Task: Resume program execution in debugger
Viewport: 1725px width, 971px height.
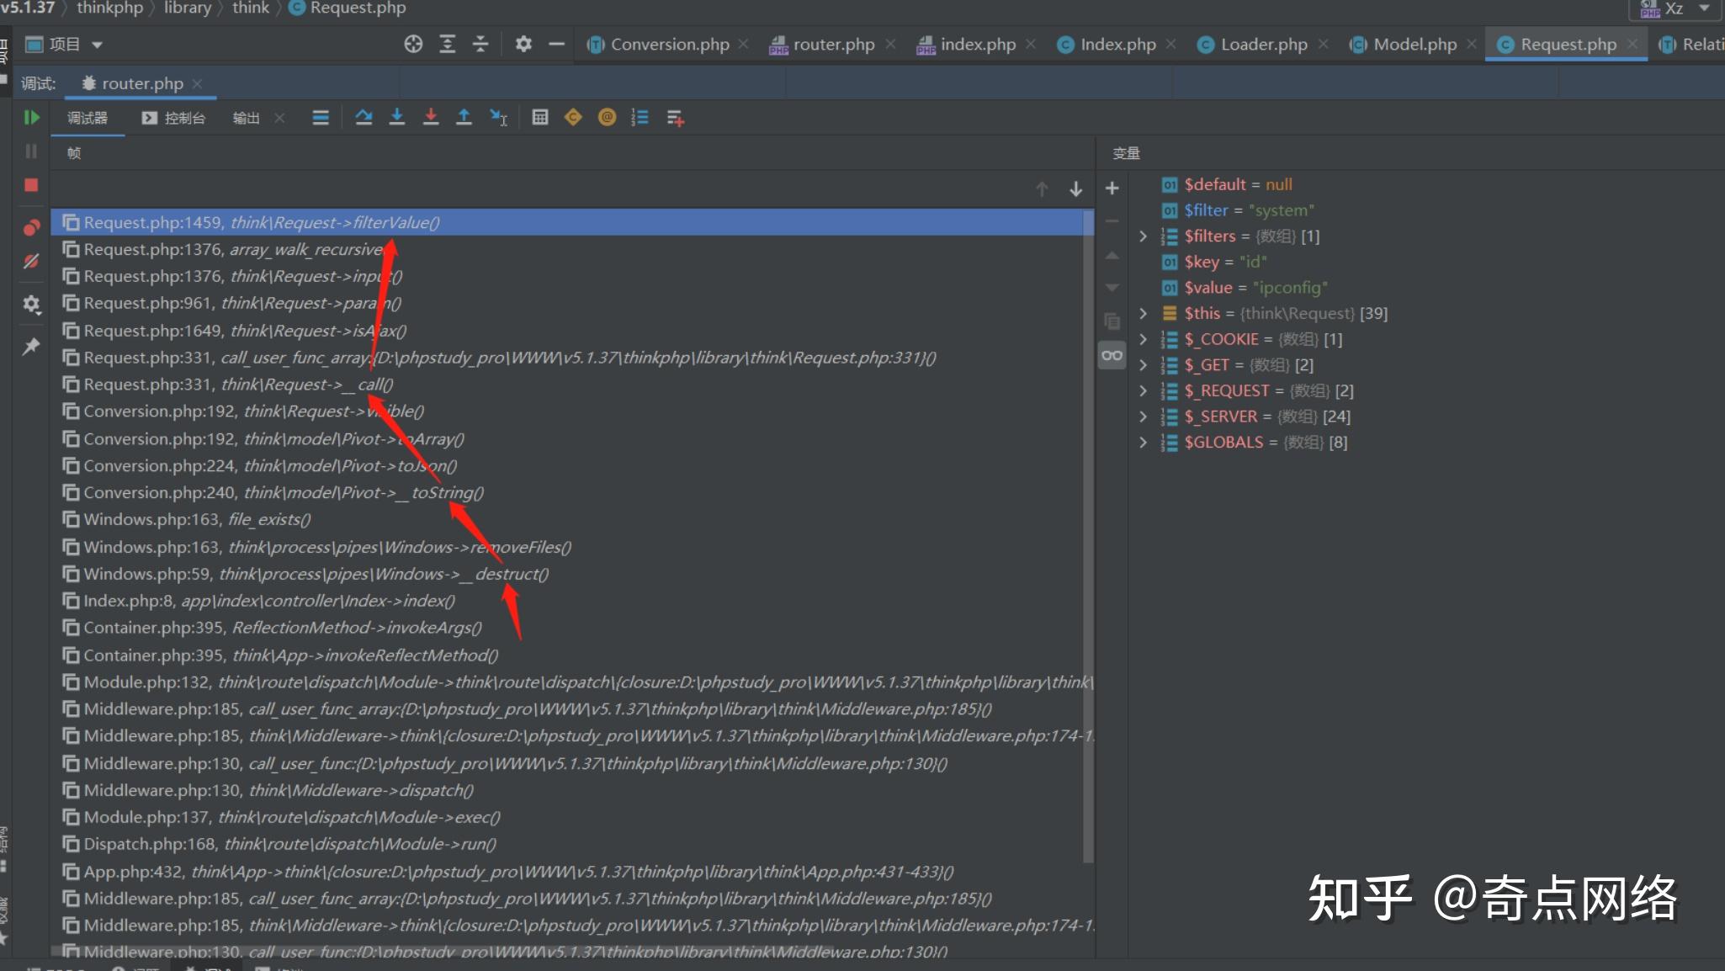Action: (31, 118)
